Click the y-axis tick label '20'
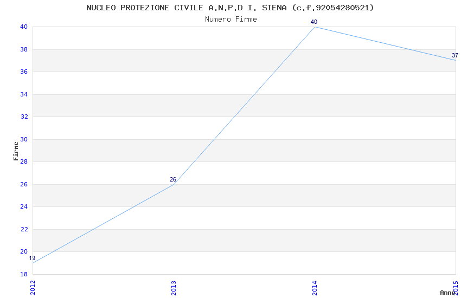The width and height of the screenshot is (461, 298). coord(24,251)
